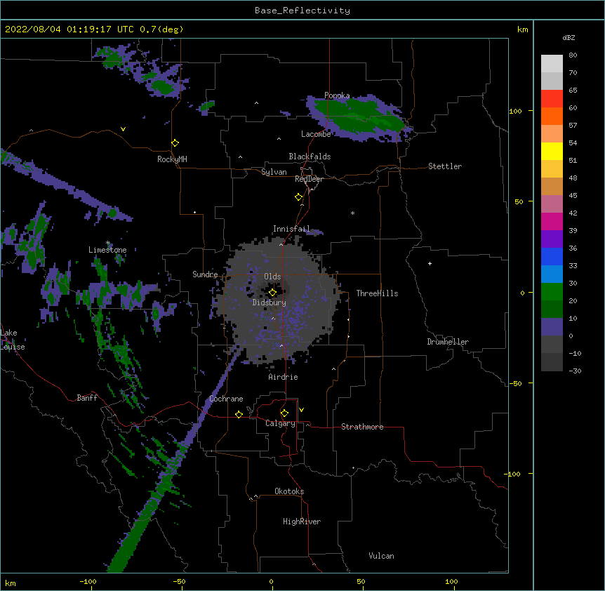Click the Drumheller city label

click(x=448, y=342)
